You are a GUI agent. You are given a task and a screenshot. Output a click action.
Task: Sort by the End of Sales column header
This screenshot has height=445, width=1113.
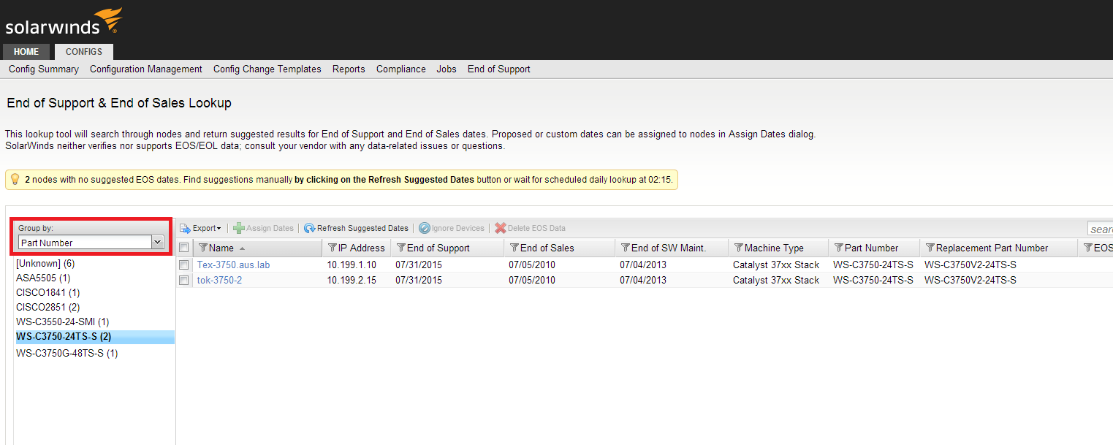tap(559, 248)
